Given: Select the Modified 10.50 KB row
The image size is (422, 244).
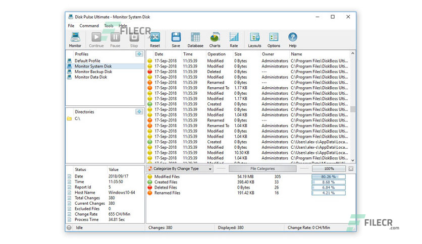Looking at the screenshot, I should 248,153.
